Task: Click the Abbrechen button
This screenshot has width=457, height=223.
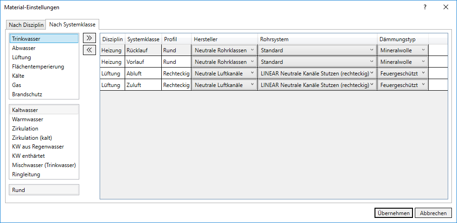Action: 433,213
